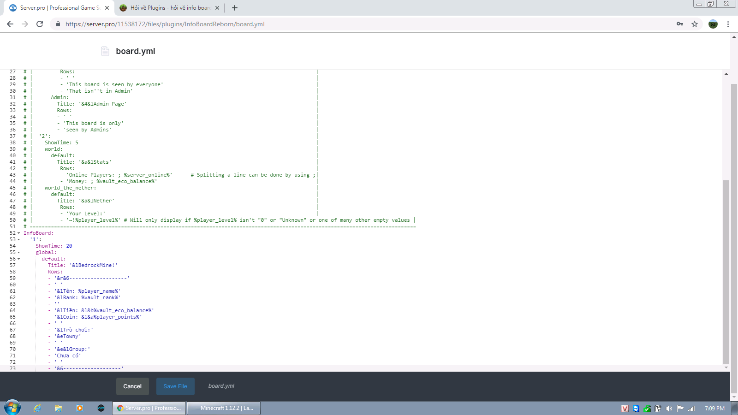The image size is (738, 415).
Task: Click the editor vertical scrollbar thumb
Action: point(726,272)
